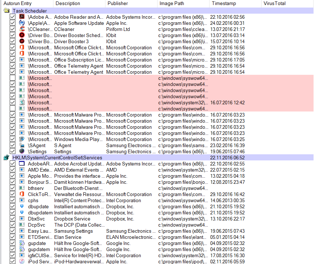Viewport: 320px width, 264px height.
Task: Click the Task Scheduler folder icon
Action: [6, 11]
